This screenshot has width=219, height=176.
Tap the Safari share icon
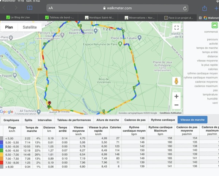click(x=205, y=8)
